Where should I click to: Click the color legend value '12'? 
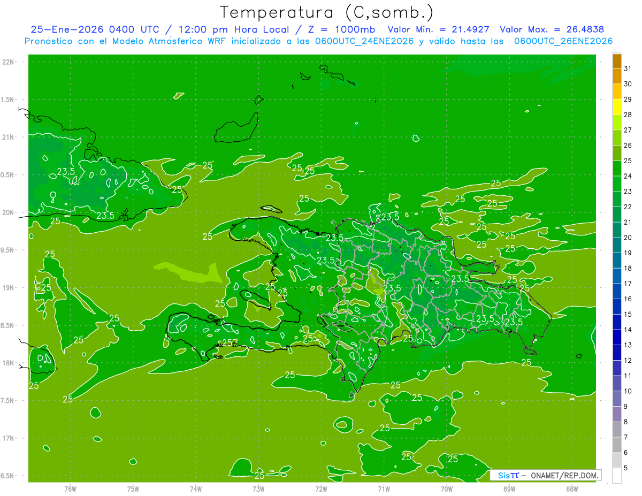(x=628, y=361)
